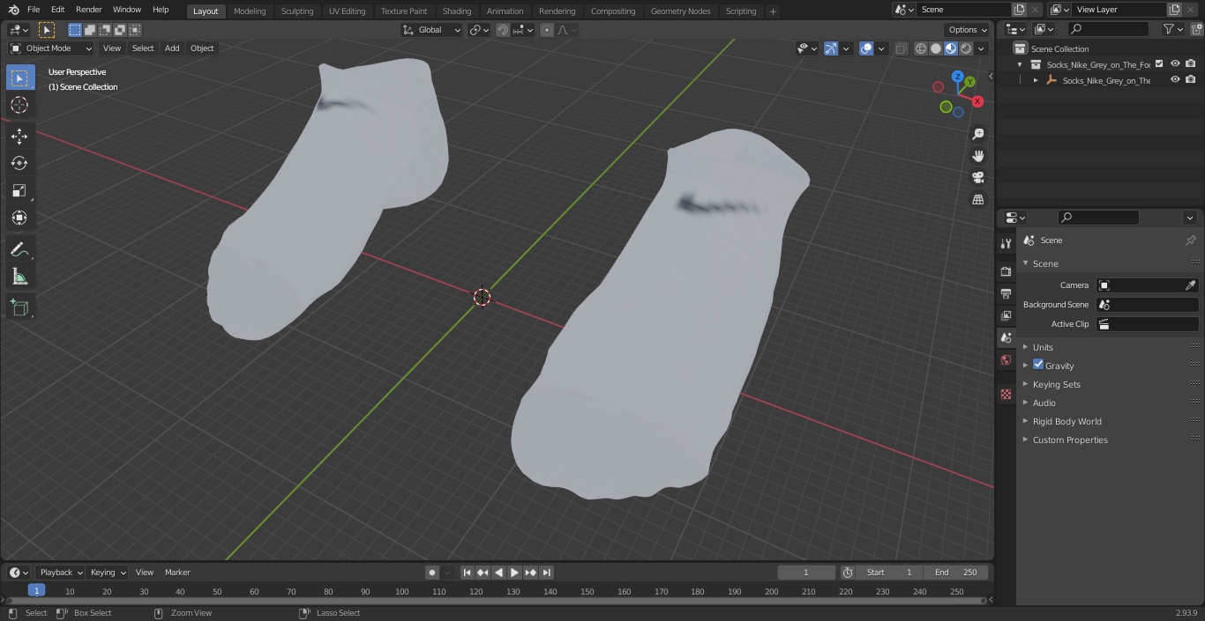Click the timeline frame 1 playhead marker
The image size is (1205, 621).
(x=36, y=590)
